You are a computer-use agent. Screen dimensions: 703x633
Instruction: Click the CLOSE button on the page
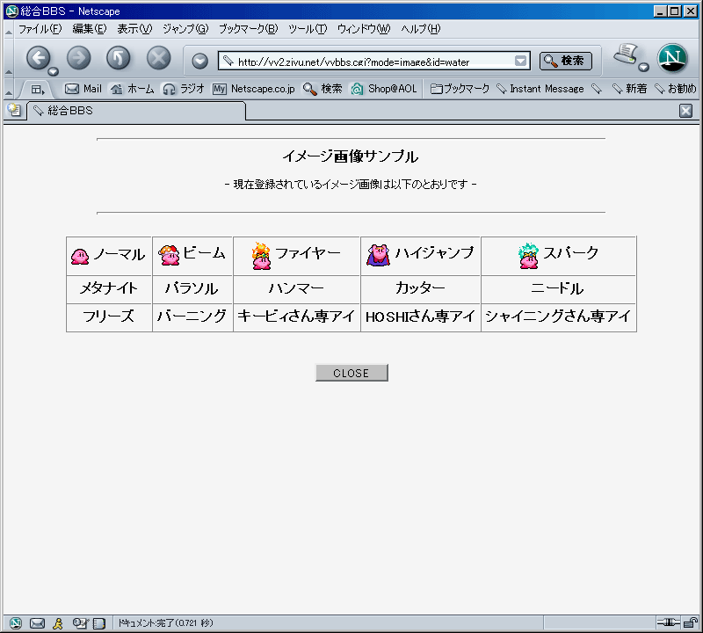pos(351,373)
